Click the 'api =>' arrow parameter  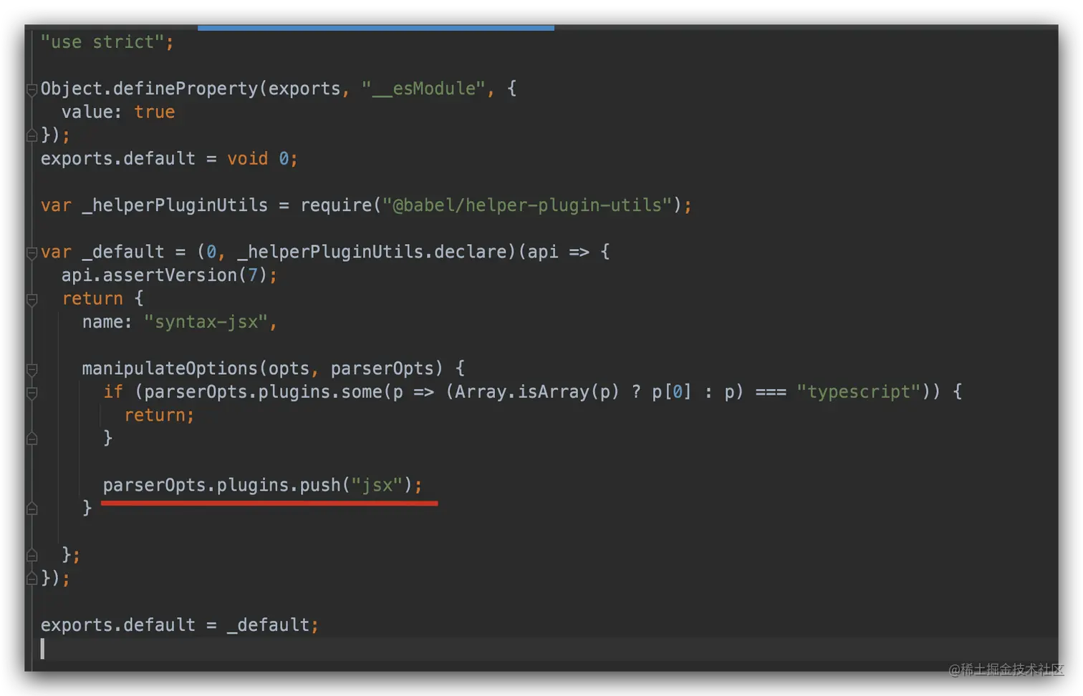(558, 252)
